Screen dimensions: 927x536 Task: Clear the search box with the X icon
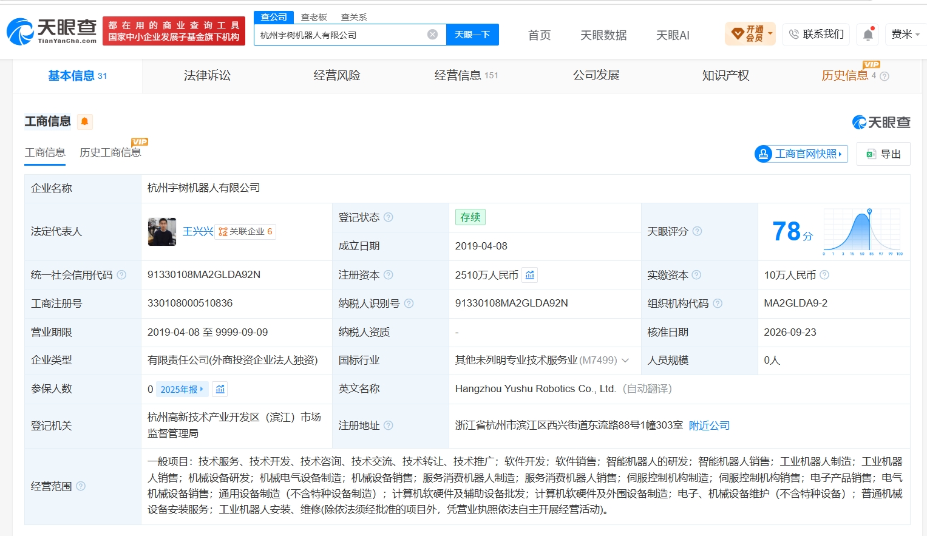[x=432, y=35]
